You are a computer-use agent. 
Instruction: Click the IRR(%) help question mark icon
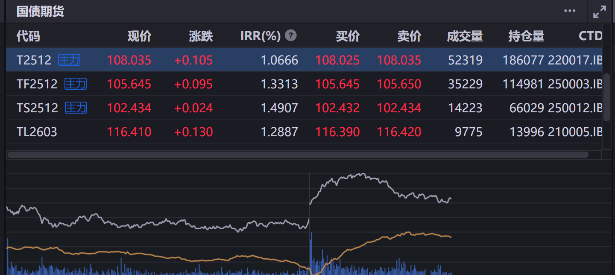point(291,35)
